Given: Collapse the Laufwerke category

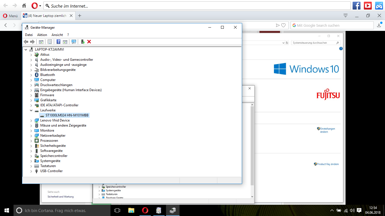Looking at the screenshot, I should pos(31,110).
